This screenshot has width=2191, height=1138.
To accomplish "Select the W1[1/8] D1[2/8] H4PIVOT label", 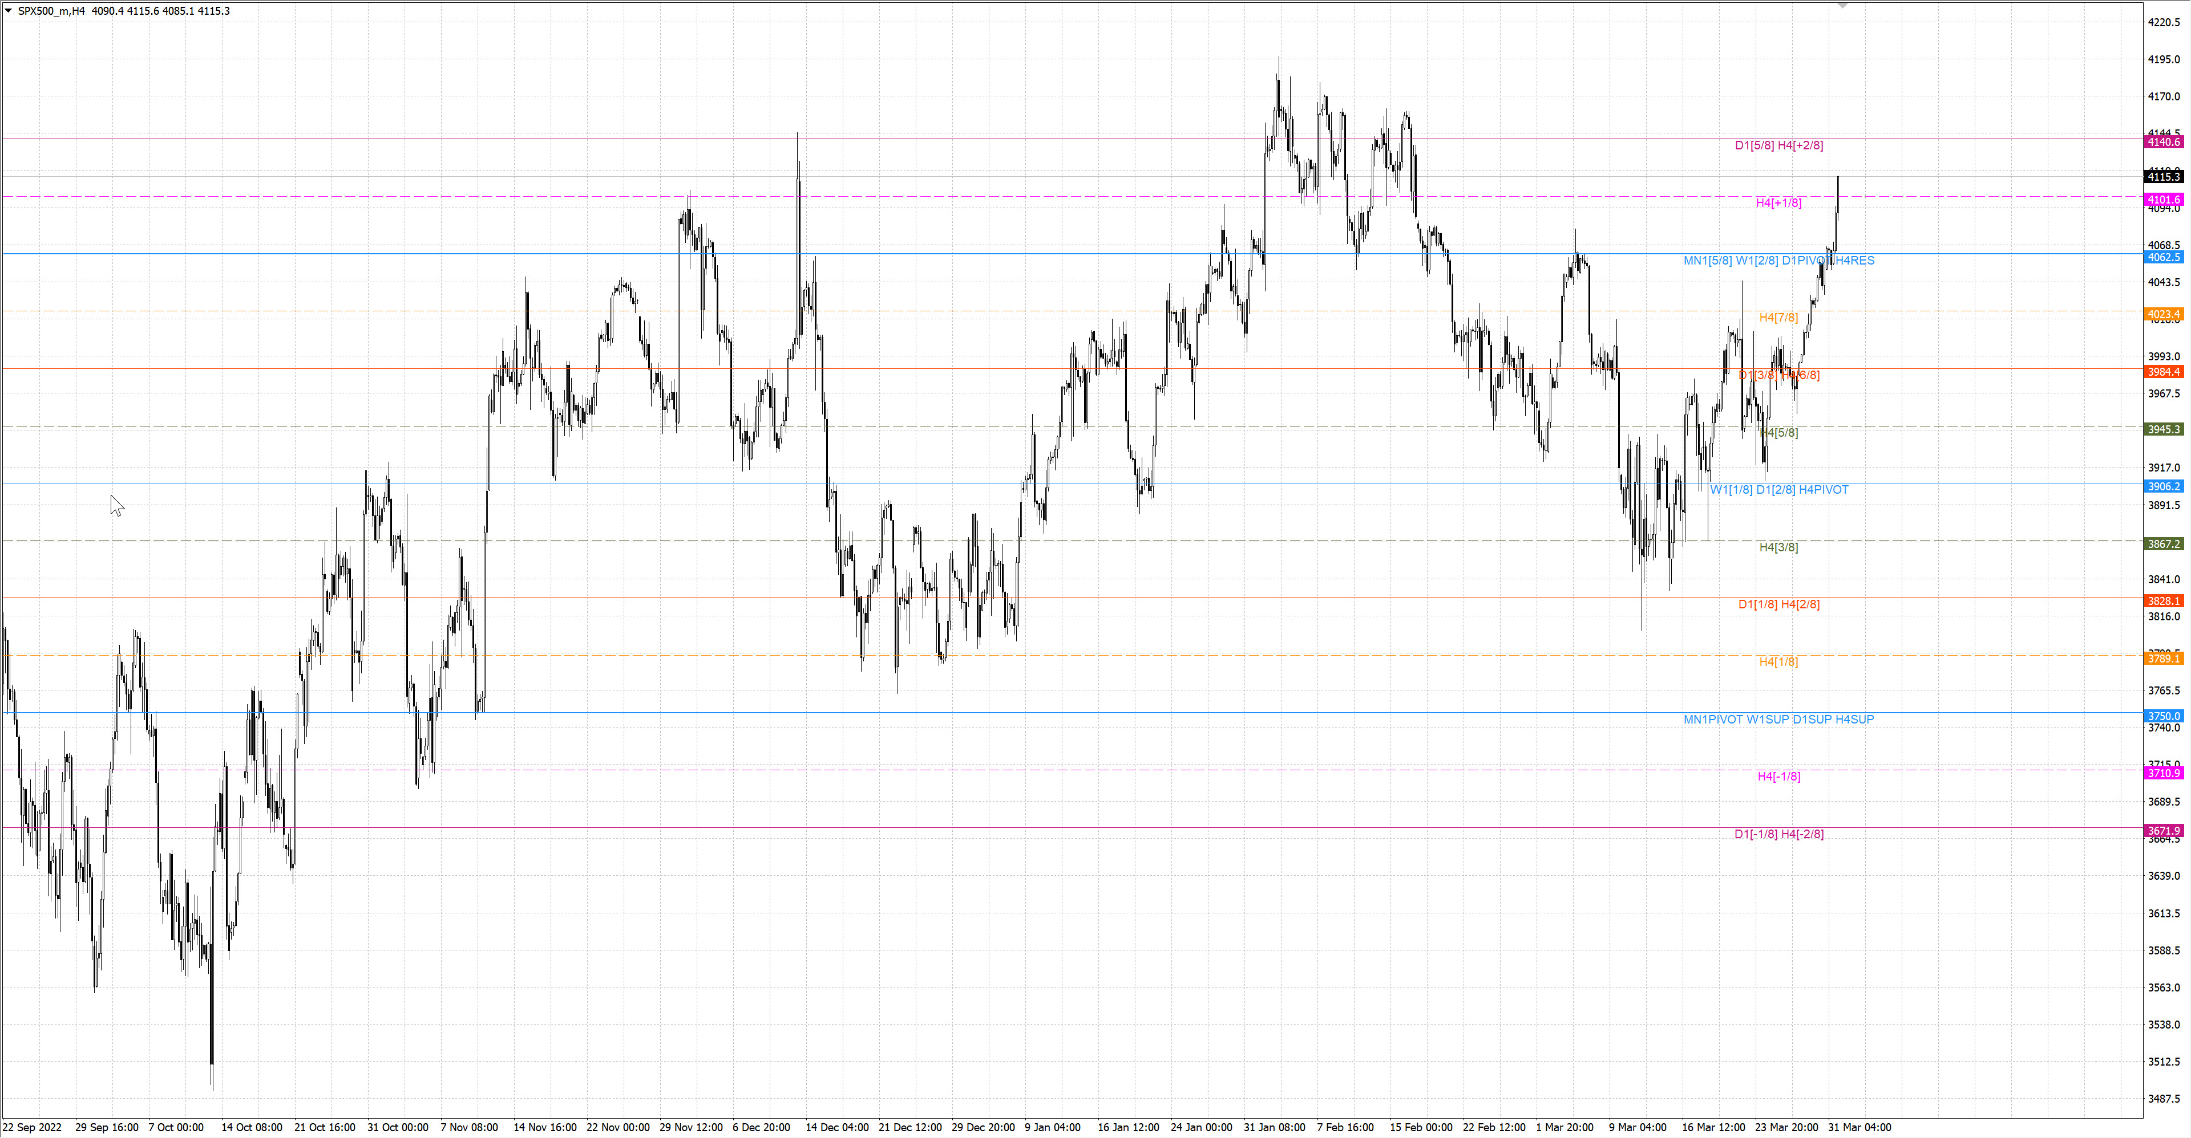I will (x=1778, y=490).
